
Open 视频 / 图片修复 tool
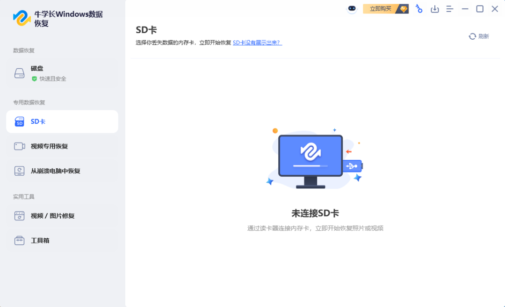[x=62, y=216]
